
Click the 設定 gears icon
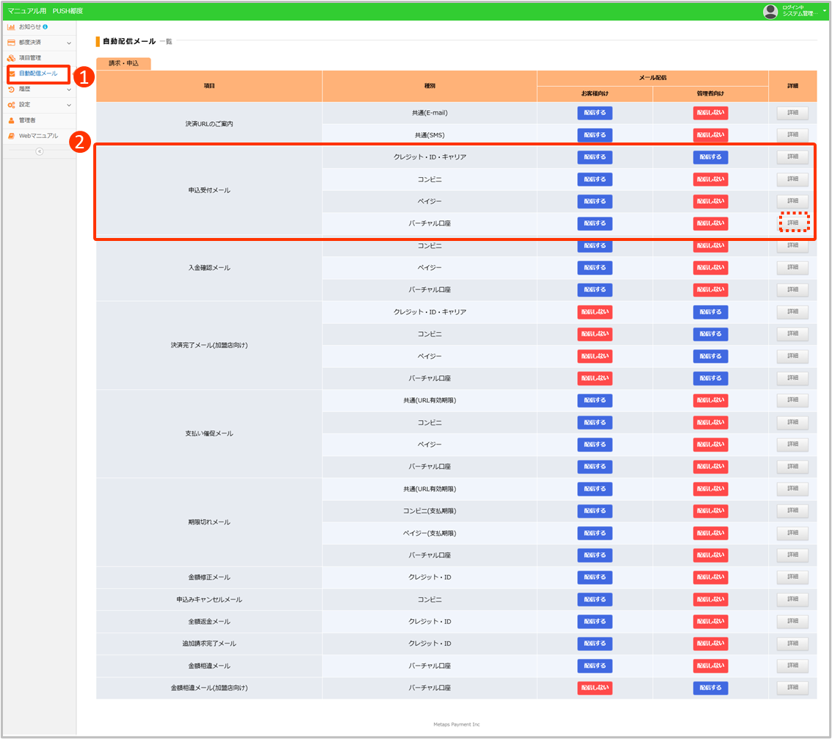(12, 105)
